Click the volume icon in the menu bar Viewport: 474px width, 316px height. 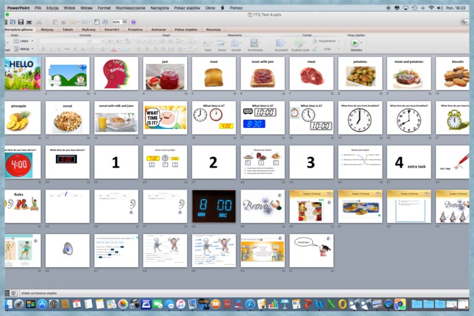point(440,8)
